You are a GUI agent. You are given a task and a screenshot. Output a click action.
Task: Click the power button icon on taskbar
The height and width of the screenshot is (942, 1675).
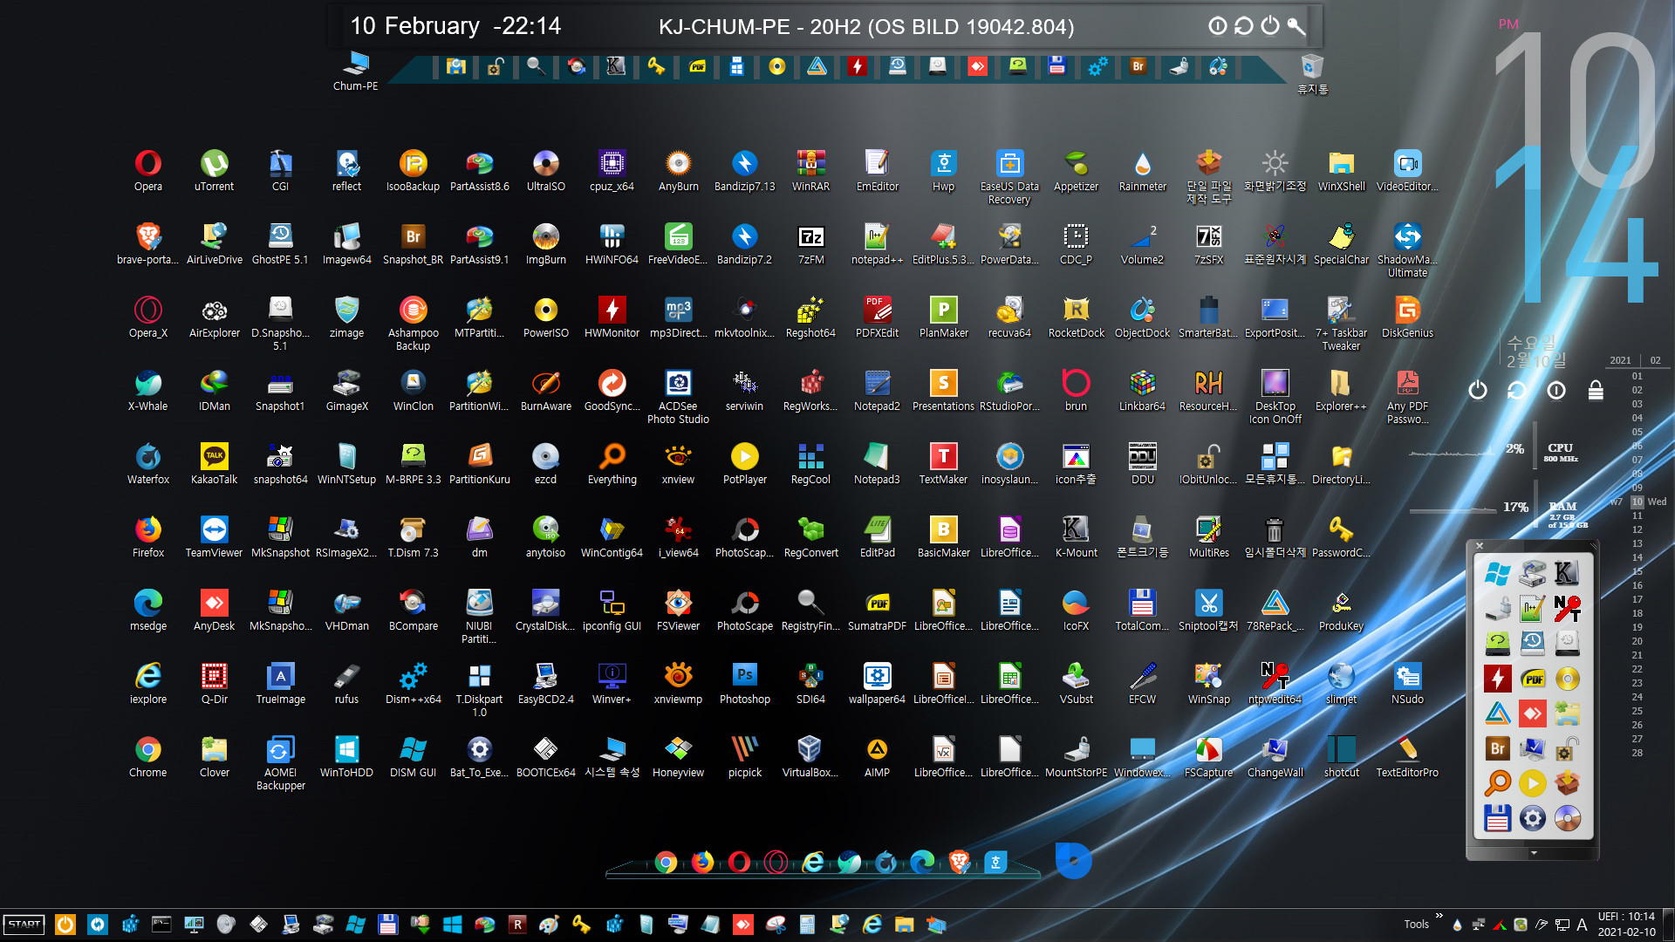click(65, 925)
